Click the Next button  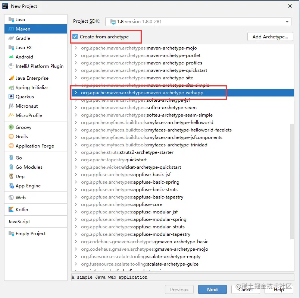click(x=212, y=289)
